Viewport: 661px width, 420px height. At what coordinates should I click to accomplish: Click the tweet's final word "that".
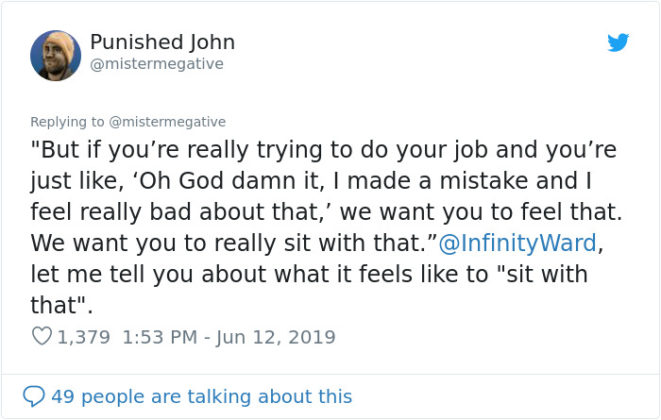(x=57, y=305)
